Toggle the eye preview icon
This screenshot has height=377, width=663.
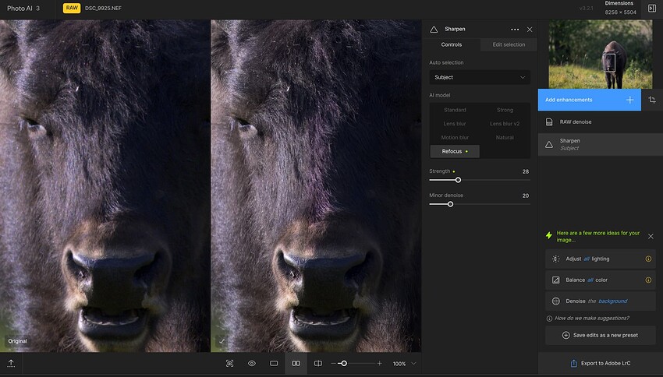(x=252, y=364)
